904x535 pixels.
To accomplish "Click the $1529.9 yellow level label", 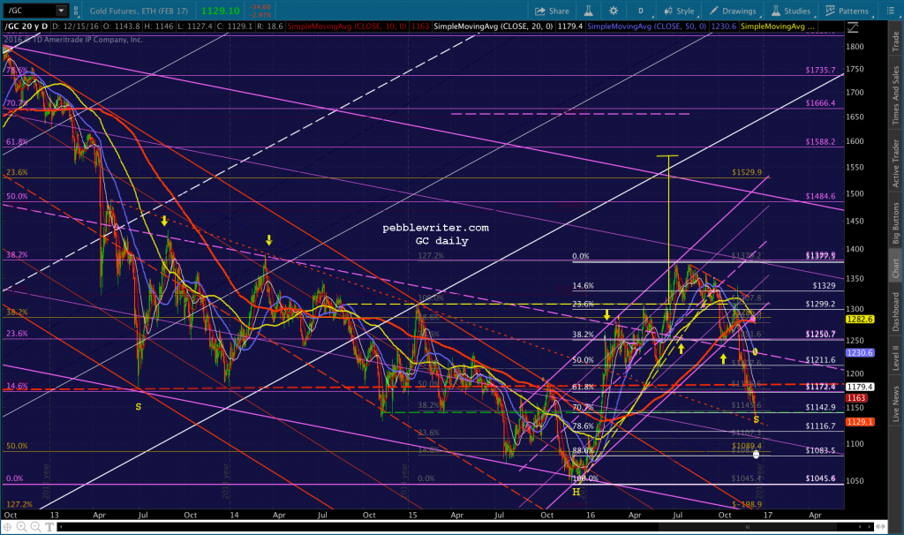I will point(747,172).
